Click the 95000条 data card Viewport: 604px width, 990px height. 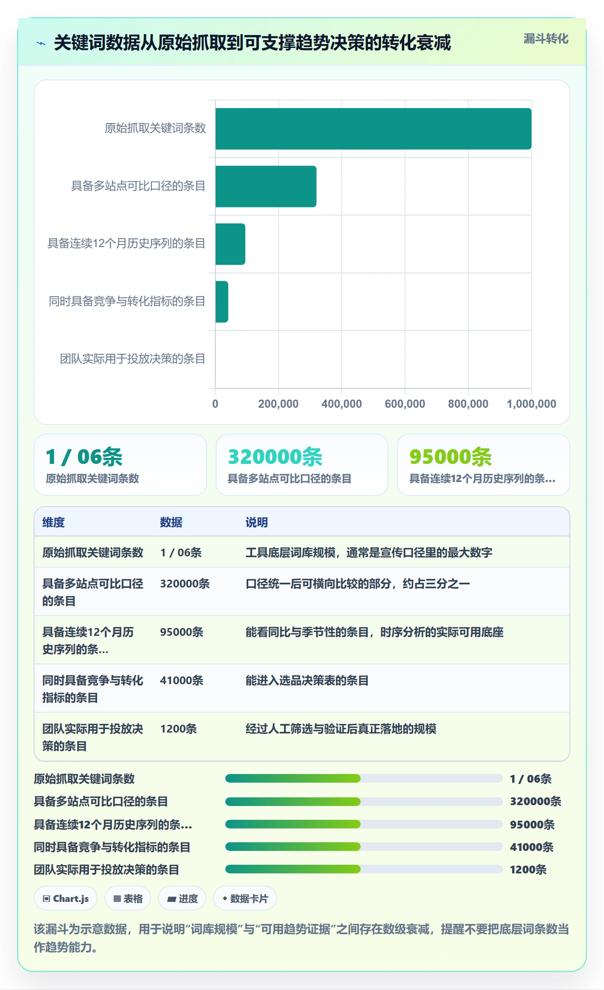point(483,464)
